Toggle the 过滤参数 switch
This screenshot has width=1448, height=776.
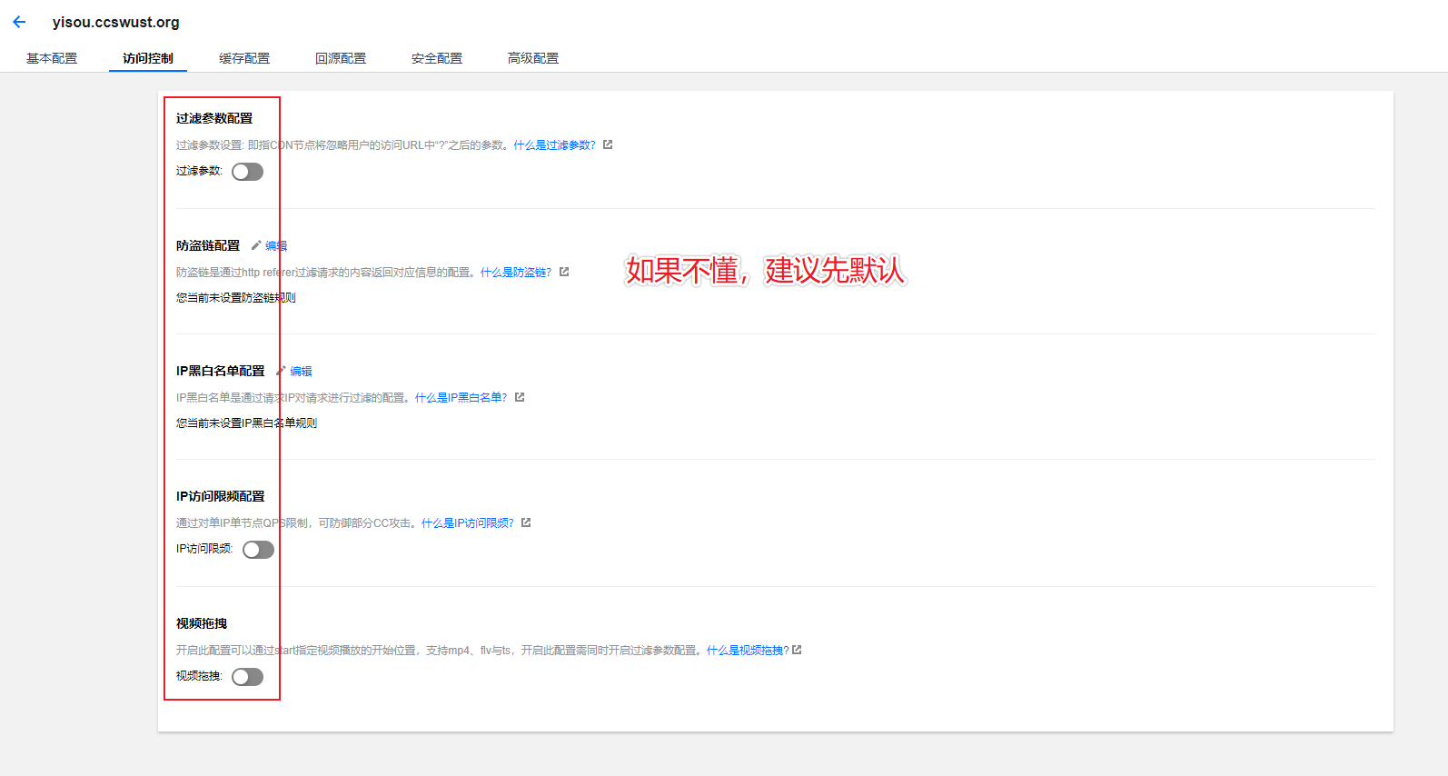click(247, 172)
